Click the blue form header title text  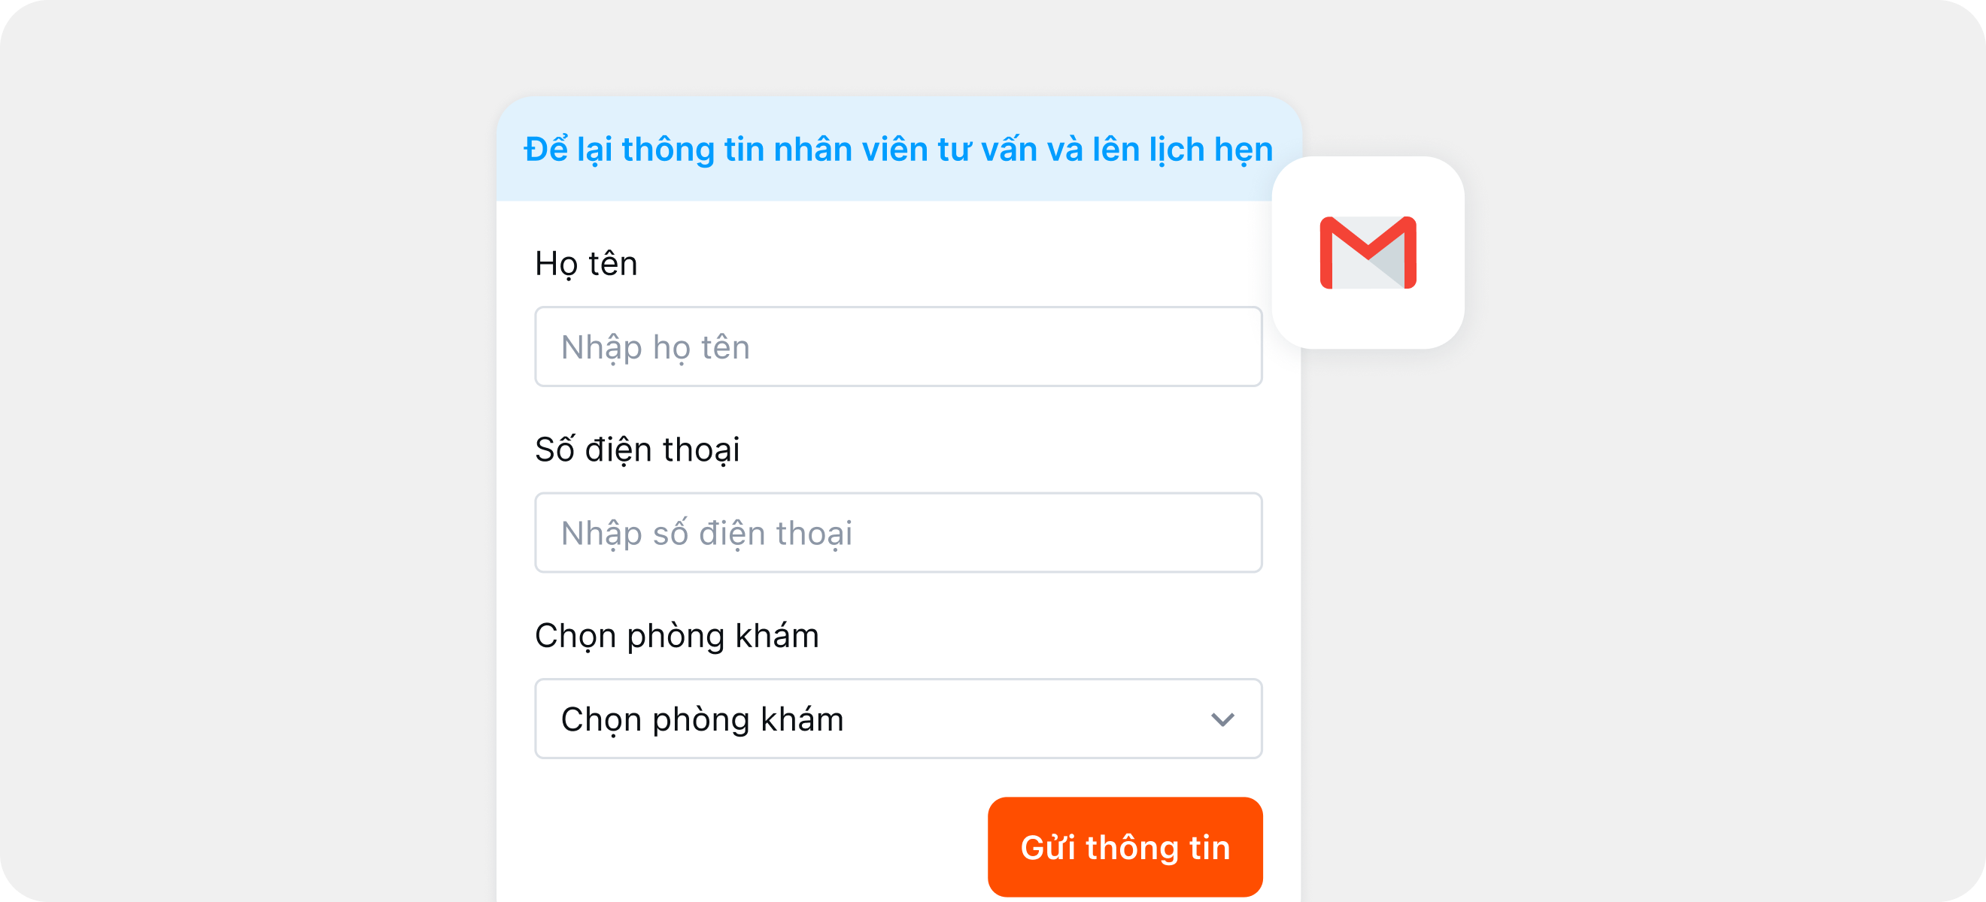coord(897,150)
